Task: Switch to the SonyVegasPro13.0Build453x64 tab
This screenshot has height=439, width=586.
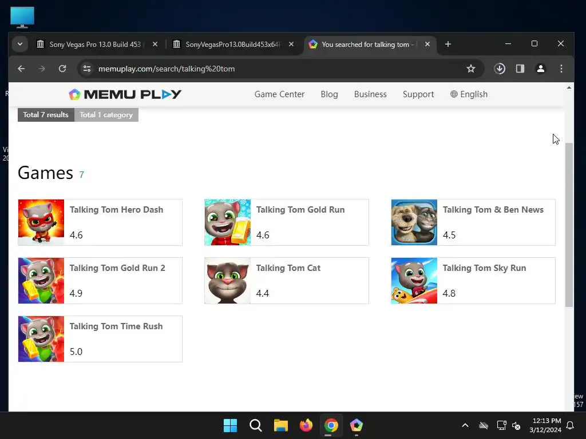Action: [232, 45]
